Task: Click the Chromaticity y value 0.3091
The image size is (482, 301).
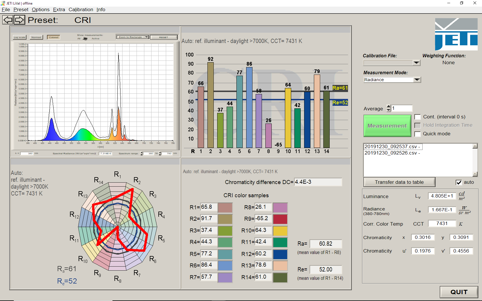Action: (x=461, y=237)
